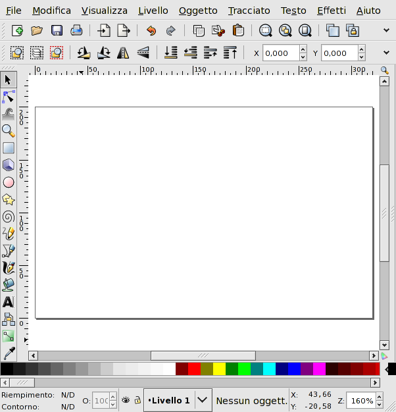The image size is (396, 412).
Task: Open the Effetti menu
Action: tap(332, 11)
